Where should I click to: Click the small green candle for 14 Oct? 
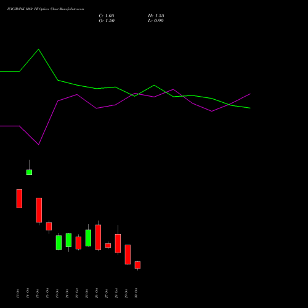pos(29,172)
